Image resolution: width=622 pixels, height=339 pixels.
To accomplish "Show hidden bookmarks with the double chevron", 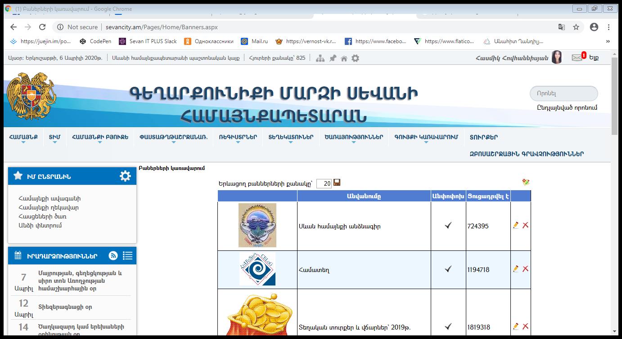I will pos(608,41).
